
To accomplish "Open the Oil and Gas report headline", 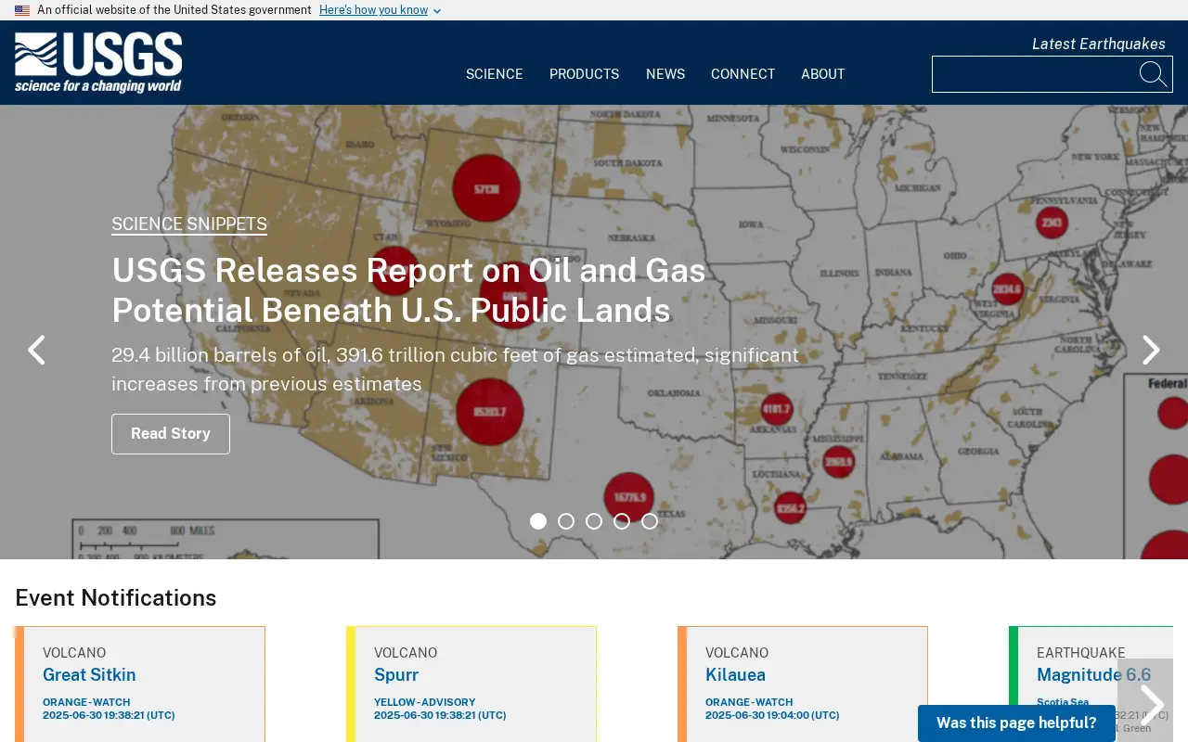I will click(408, 290).
